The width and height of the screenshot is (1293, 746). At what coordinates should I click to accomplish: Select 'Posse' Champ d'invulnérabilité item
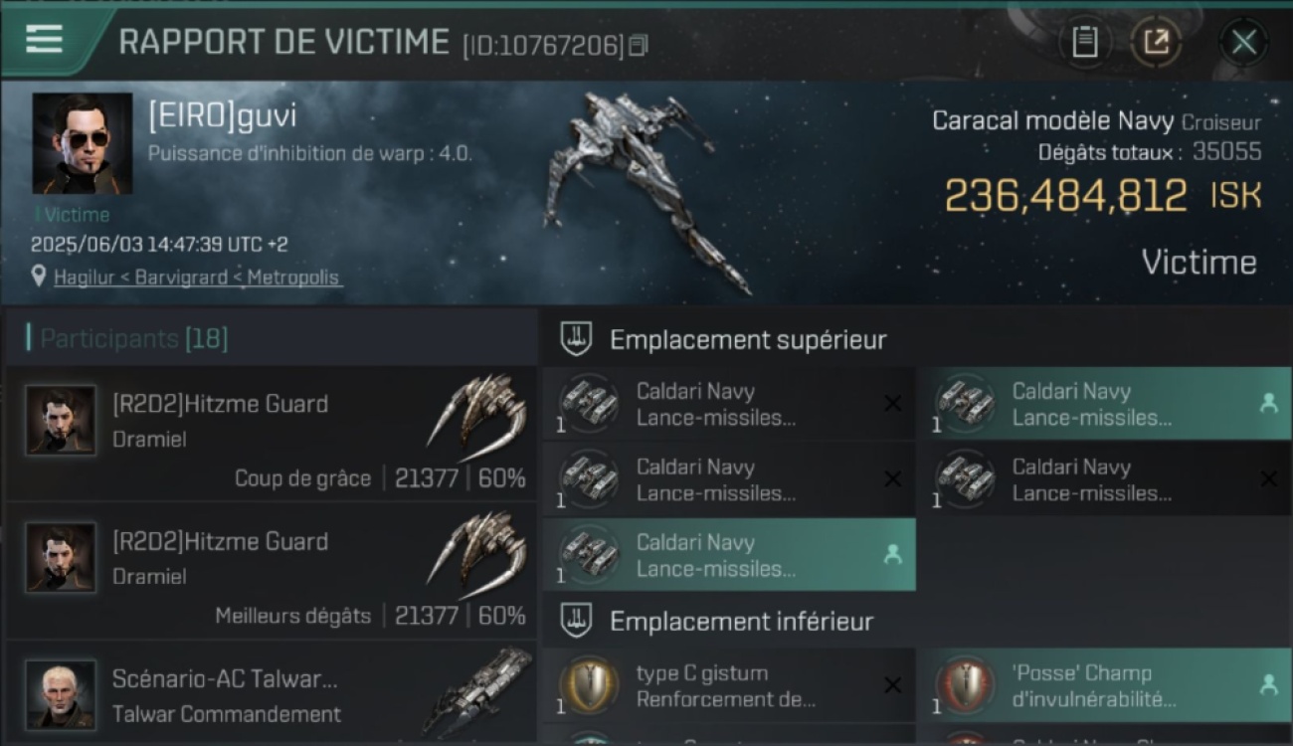(x=1104, y=685)
